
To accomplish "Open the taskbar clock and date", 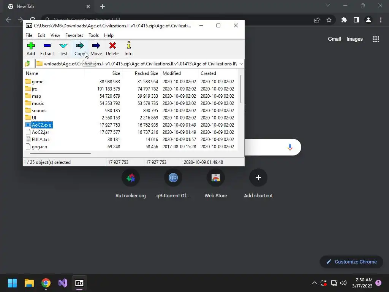I will [362, 283].
